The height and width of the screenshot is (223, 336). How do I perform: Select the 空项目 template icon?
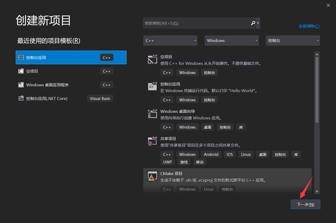[152, 59]
